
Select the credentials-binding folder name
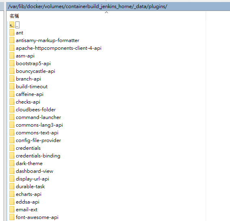pos(38,156)
